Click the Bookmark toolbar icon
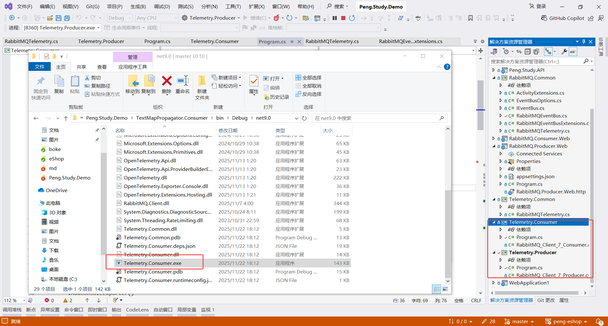Screen dimensions: 608x326 471,18
